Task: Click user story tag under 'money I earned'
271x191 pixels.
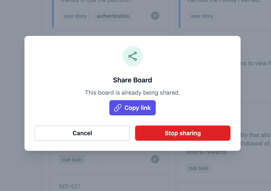Action: (202, 16)
